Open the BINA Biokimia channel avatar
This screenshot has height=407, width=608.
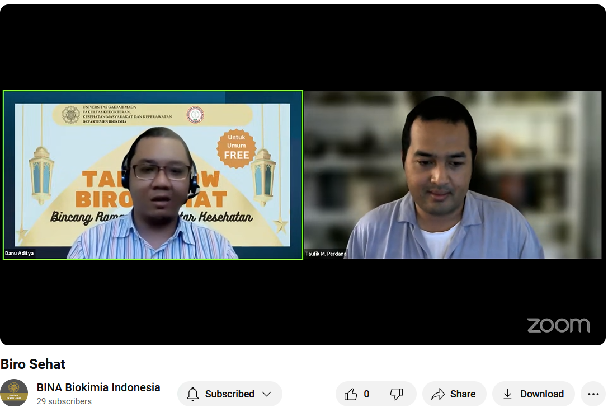pyautogui.click(x=14, y=392)
